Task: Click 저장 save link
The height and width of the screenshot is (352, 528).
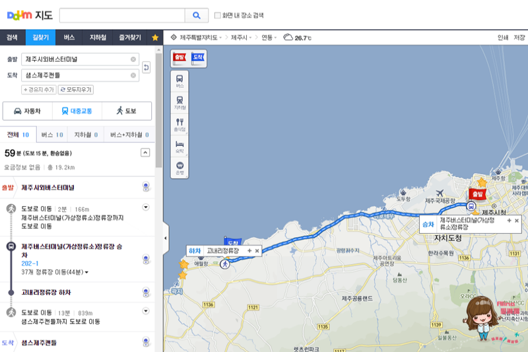Action: [519, 38]
